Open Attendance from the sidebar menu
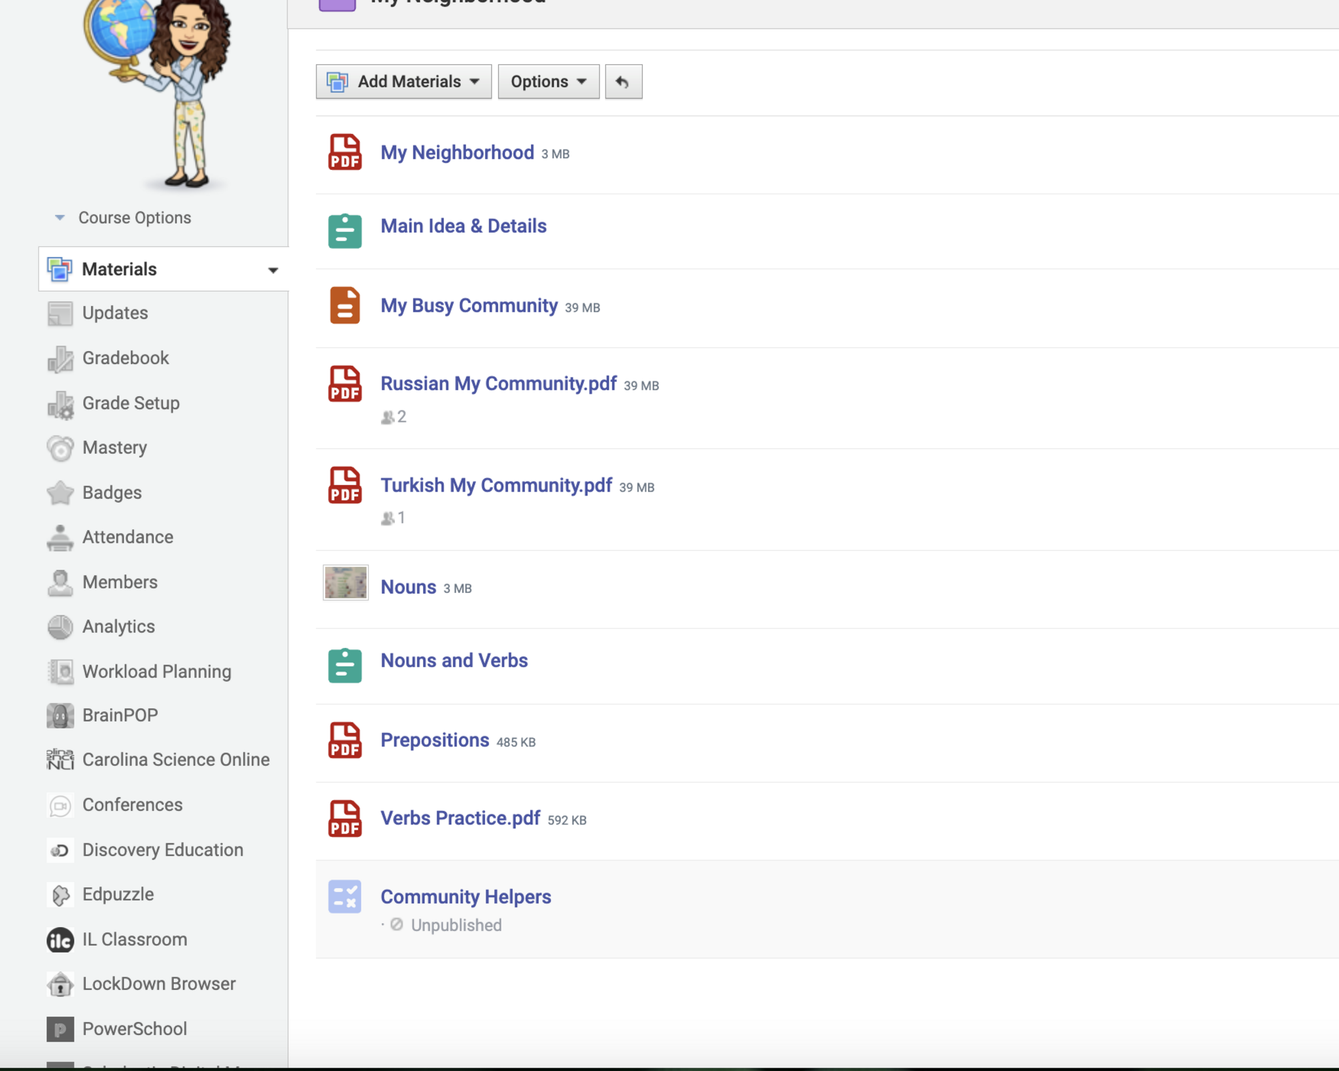 point(127,537)
